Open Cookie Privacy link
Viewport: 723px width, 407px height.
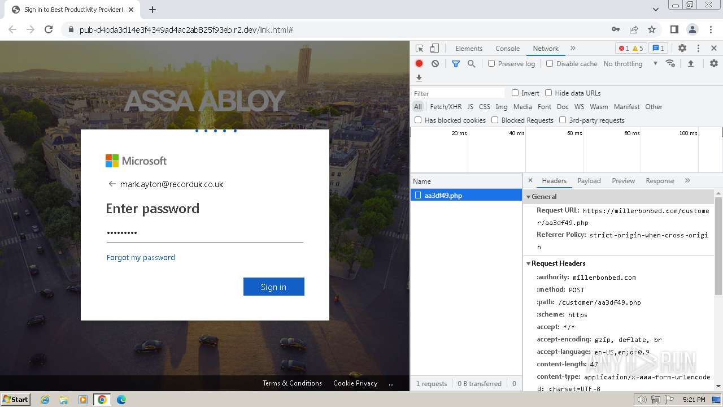click(x=355, y=383)
